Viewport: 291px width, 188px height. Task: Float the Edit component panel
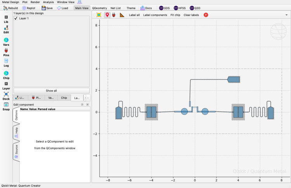coord(82,105)
